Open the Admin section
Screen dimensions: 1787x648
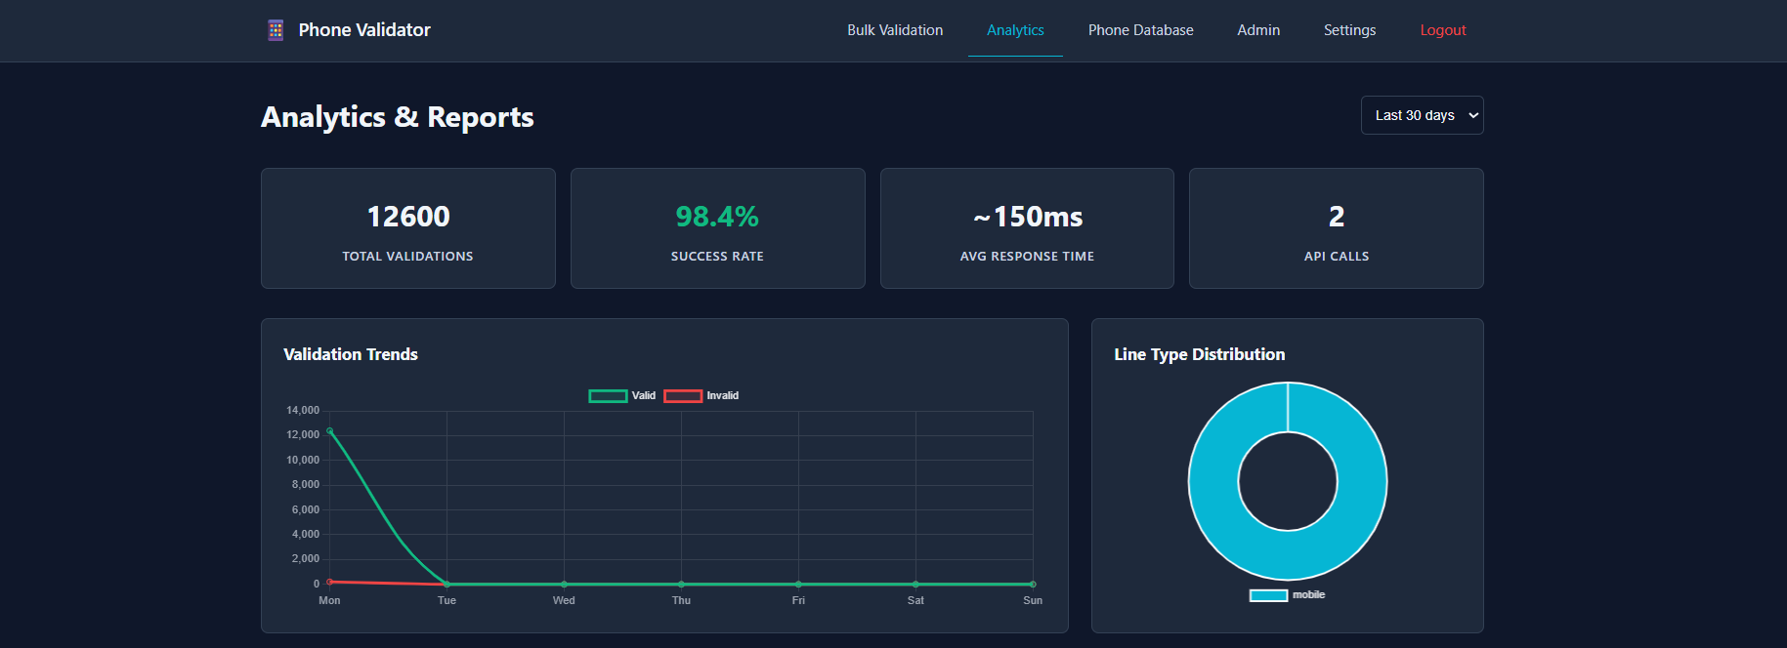(x=1258, y=30)
